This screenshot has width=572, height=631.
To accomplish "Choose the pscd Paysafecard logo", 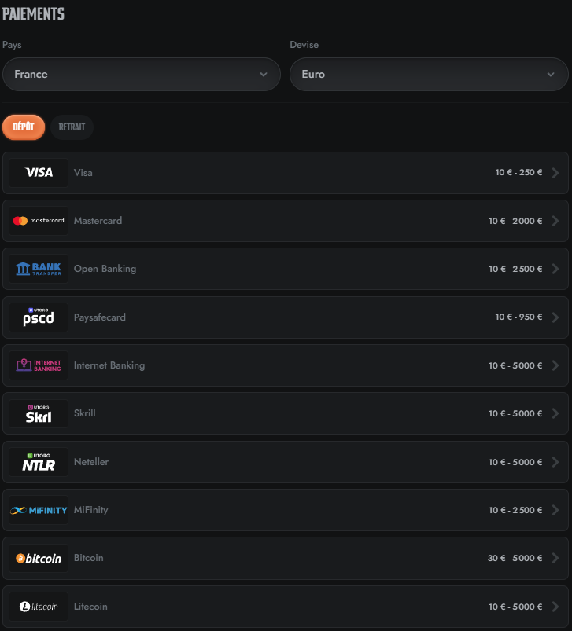I will click(39, 317).
